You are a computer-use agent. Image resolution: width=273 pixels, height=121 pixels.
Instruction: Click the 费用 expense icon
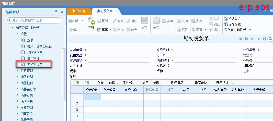(x=194, y=21)
